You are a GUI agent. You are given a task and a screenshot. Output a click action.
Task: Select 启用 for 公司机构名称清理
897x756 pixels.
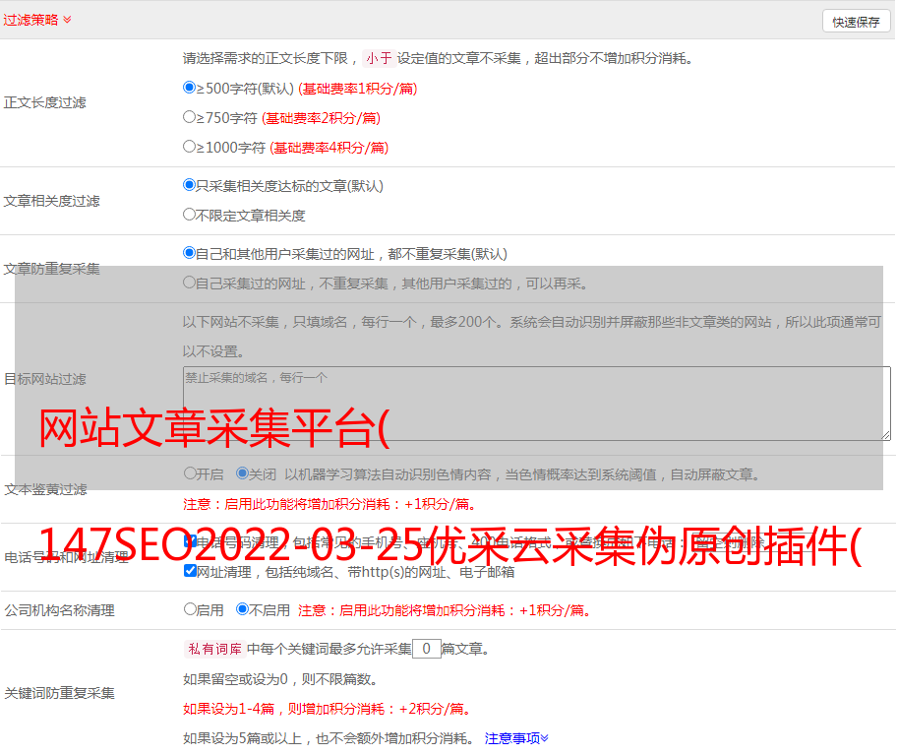[190, 609]
